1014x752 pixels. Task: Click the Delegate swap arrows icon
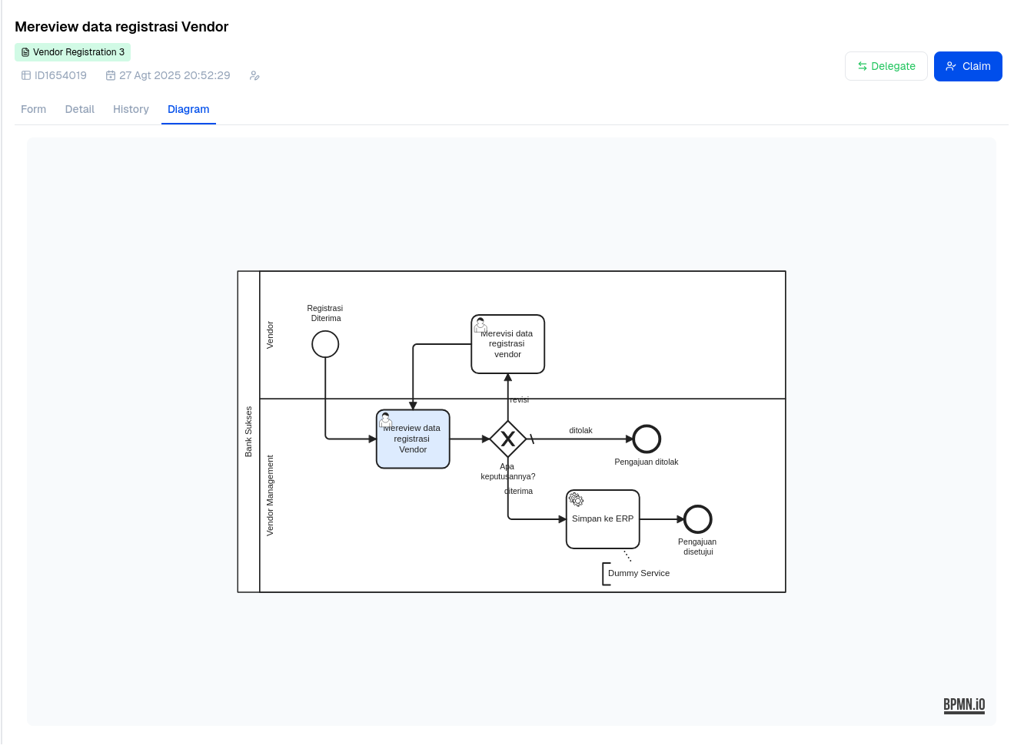tap(863, 66)
